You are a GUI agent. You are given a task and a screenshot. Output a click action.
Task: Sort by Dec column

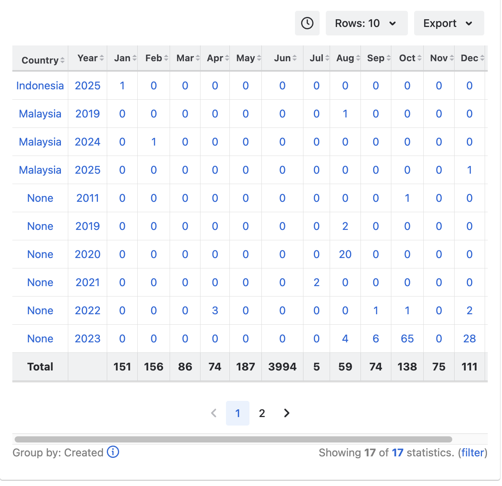470,58
